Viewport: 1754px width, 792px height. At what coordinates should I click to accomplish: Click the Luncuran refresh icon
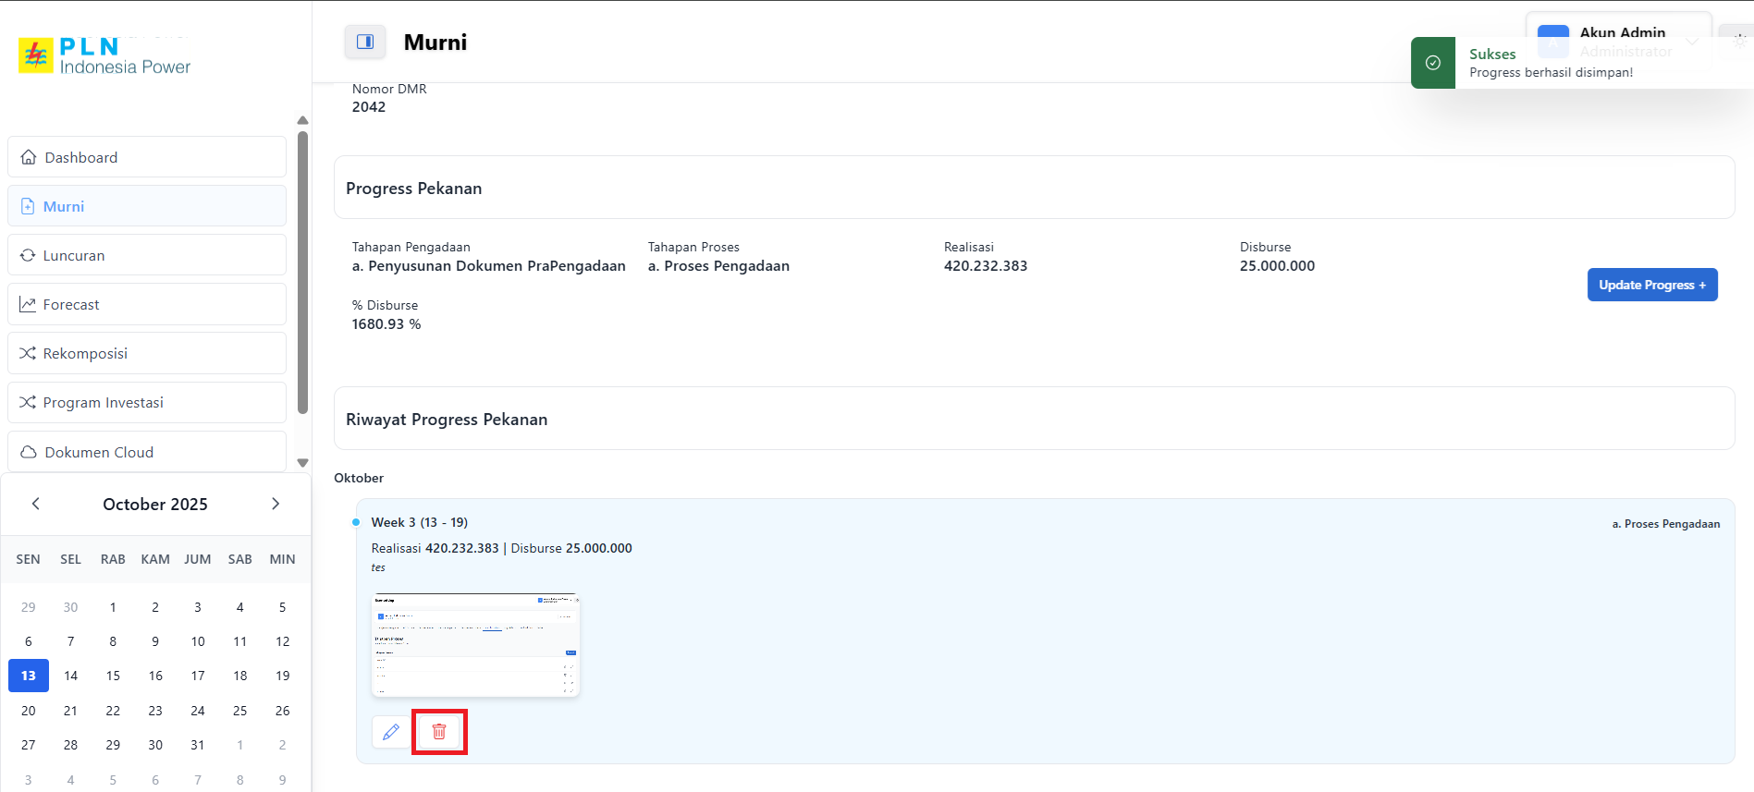pos(28,255)
